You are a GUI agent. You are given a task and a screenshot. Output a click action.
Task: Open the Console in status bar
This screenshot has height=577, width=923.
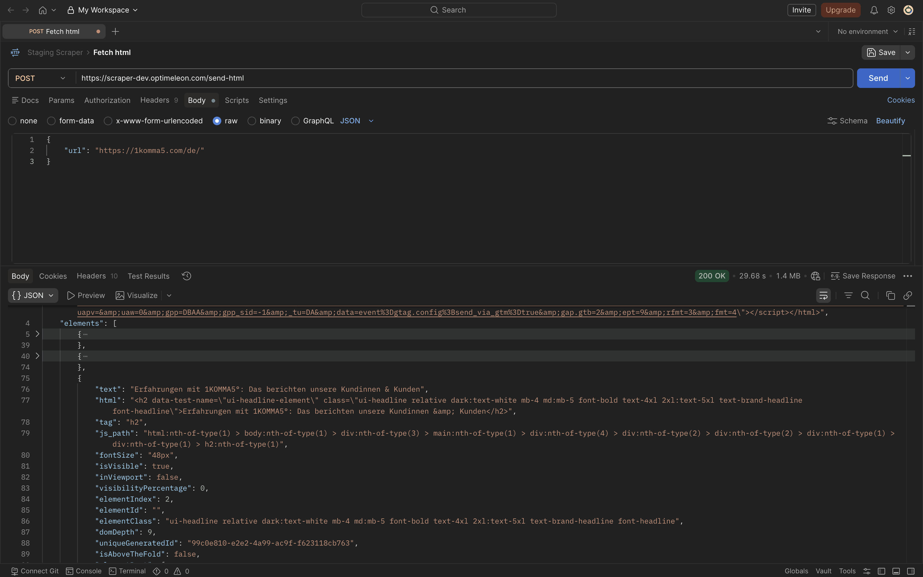click(84, 571)
